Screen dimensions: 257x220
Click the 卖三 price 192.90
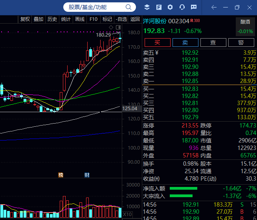click(x=190, y=67)
